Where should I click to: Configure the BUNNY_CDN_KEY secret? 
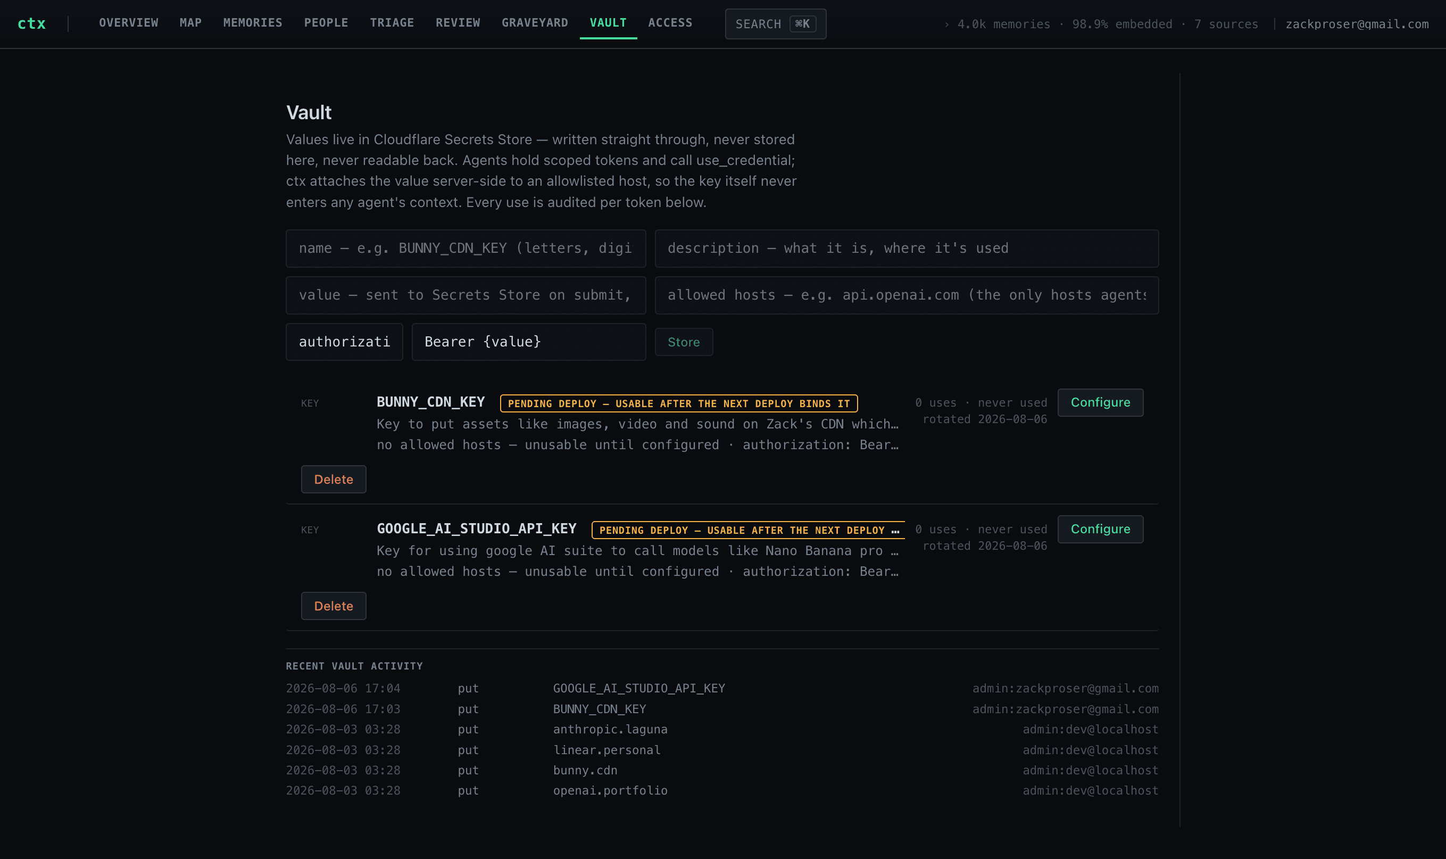pyautogui.click(x=1100, y=402)
